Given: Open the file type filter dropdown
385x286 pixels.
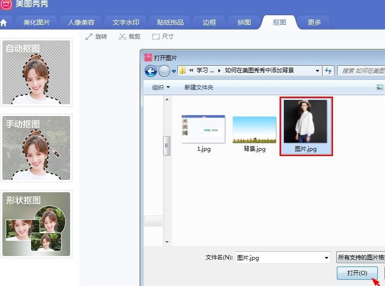Looking at the screenshot, I should tap(360, 257).
